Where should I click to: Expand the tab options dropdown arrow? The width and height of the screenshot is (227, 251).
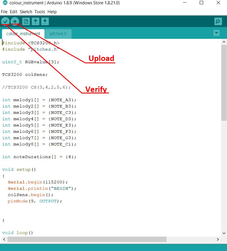(x=216, y=33)
